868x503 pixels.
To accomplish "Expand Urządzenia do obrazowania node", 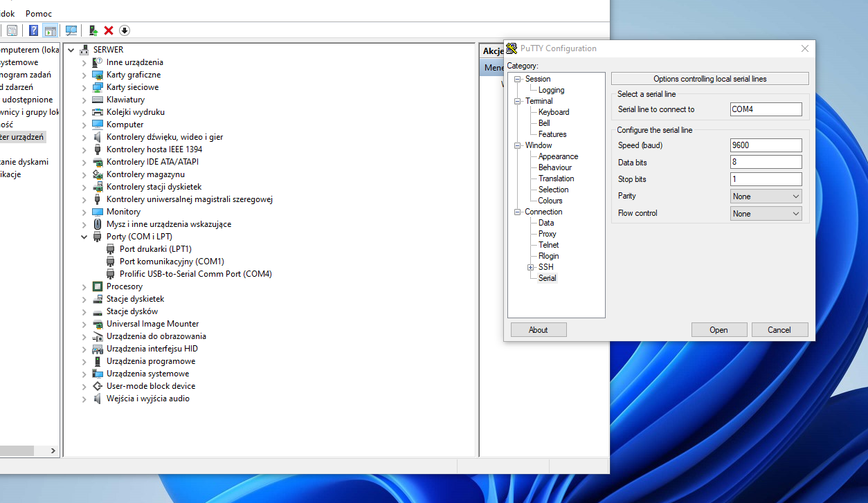I will click(84, 336).
